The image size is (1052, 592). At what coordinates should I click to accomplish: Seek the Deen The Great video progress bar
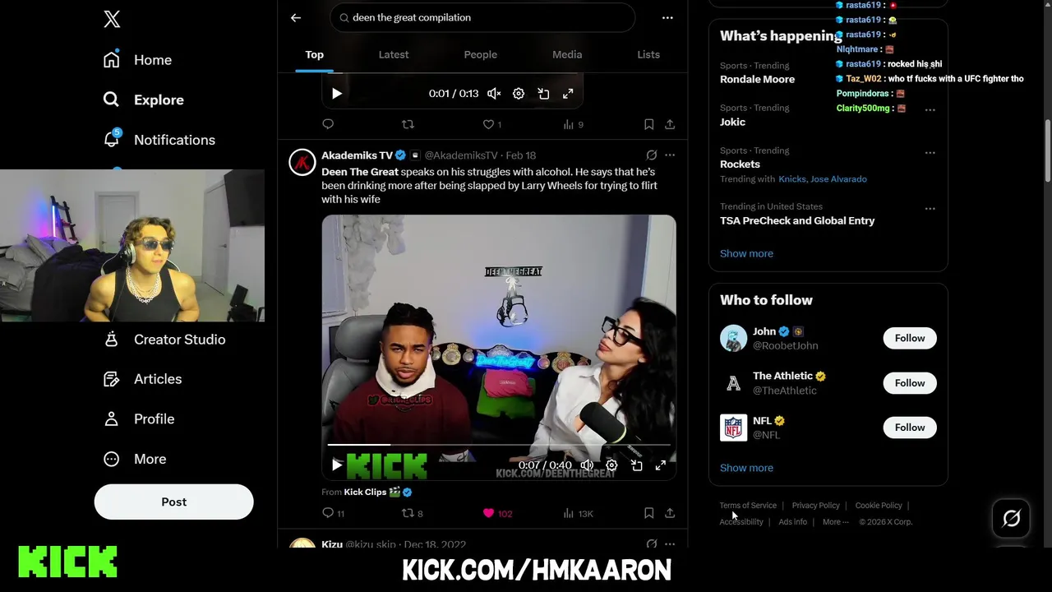tap(499, 445)
